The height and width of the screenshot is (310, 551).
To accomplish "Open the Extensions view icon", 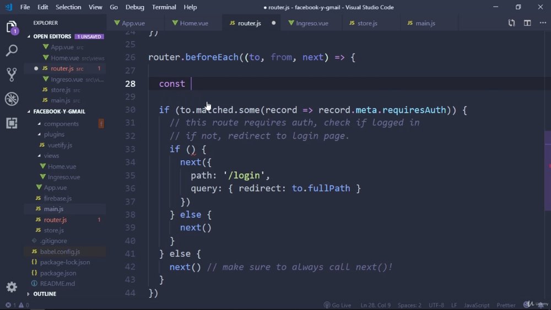I will [x=12, y=123].
